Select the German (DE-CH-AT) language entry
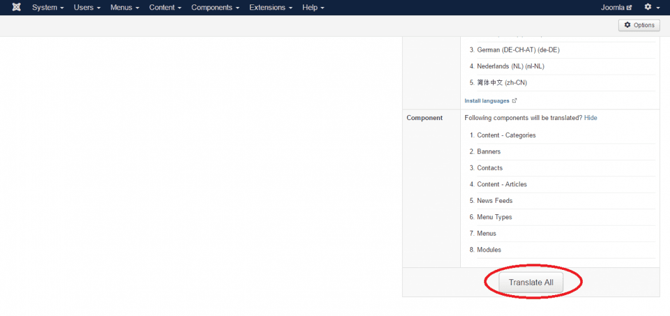The image size is (670, 316). pyautogui.click(x=518, y=50)
